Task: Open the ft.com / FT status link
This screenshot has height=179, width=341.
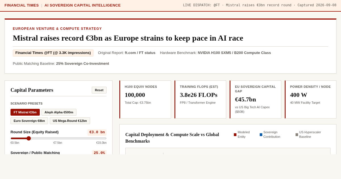Action: coord(140,53)
